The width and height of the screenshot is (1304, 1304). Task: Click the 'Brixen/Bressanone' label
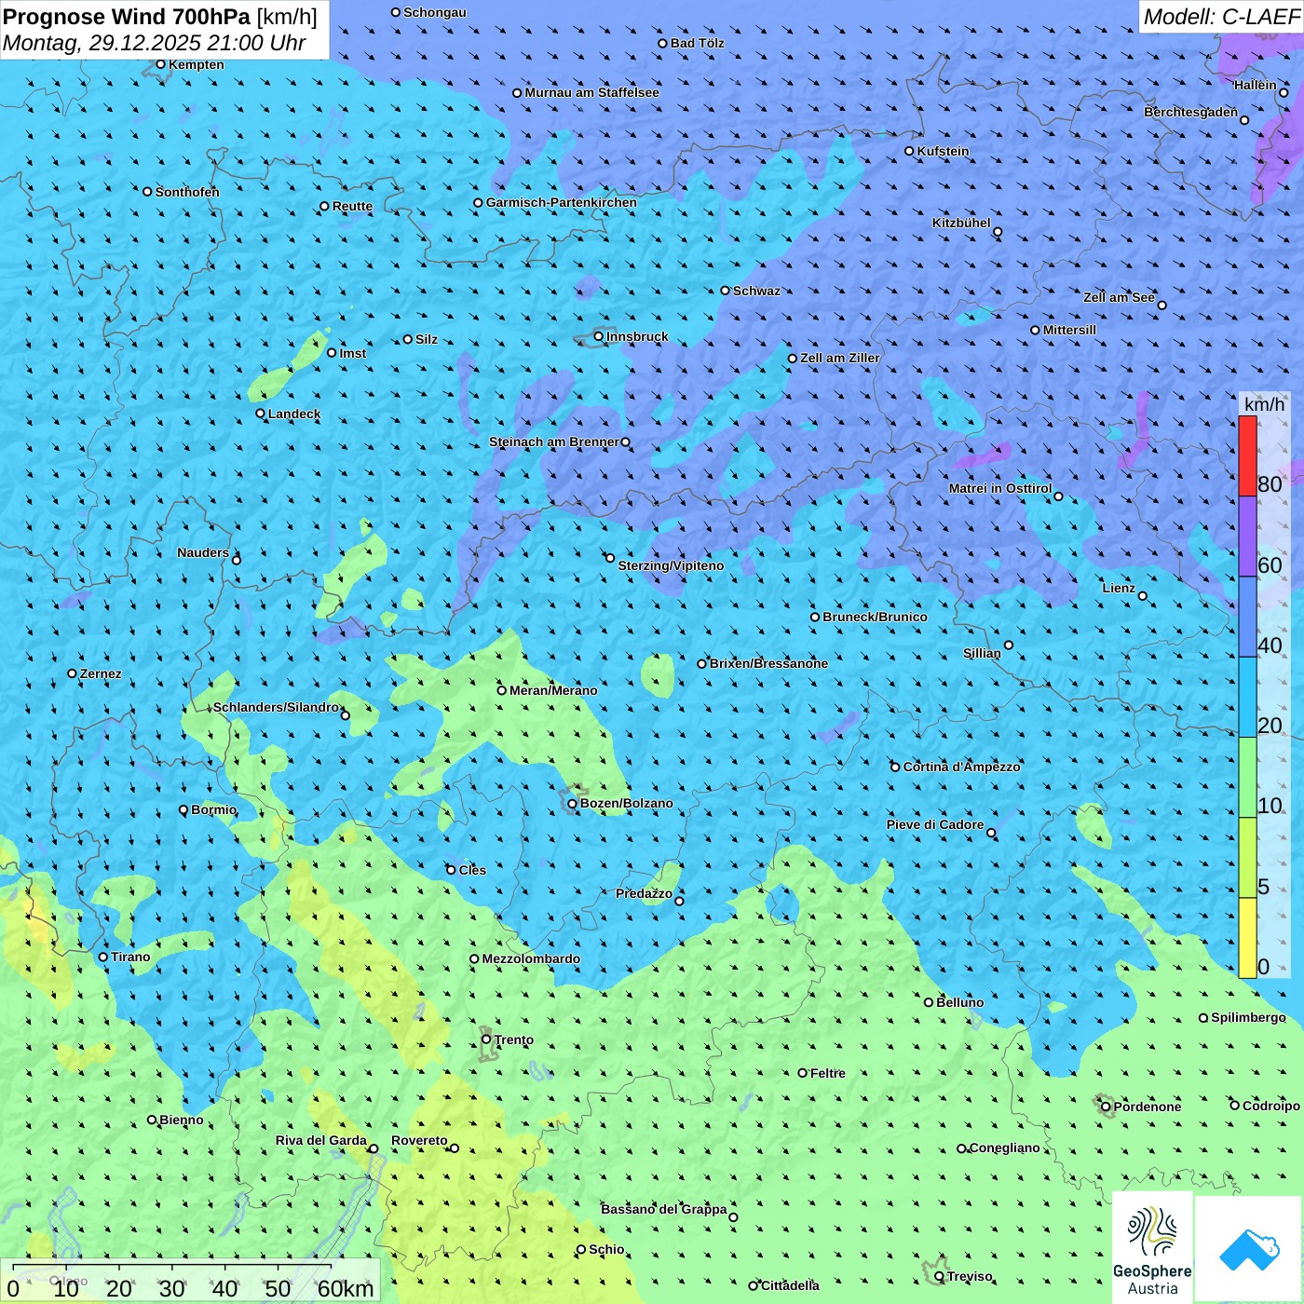pyautogui.click(x=769, y=663)
